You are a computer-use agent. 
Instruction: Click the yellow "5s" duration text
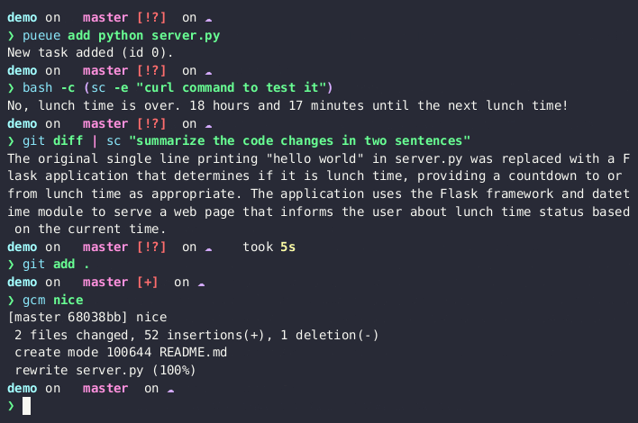pyautogui.click(x=288, y=247)
